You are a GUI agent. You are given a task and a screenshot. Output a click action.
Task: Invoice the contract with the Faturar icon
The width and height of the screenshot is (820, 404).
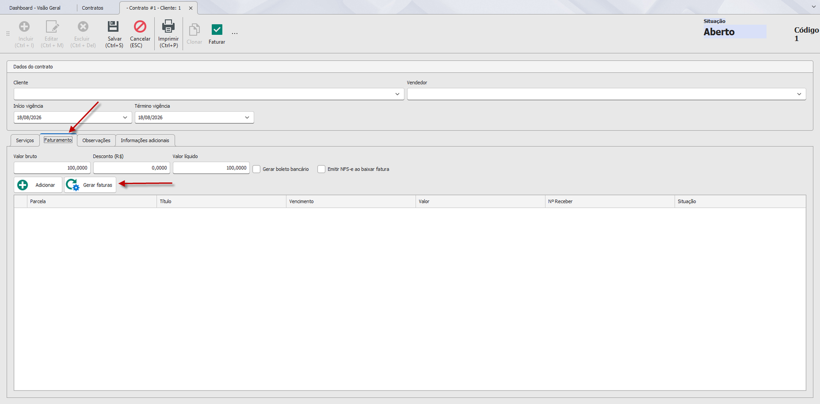217,30
